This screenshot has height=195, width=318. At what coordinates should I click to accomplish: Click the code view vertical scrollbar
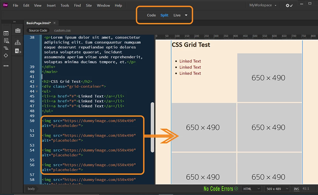click(x=153, y=127)
